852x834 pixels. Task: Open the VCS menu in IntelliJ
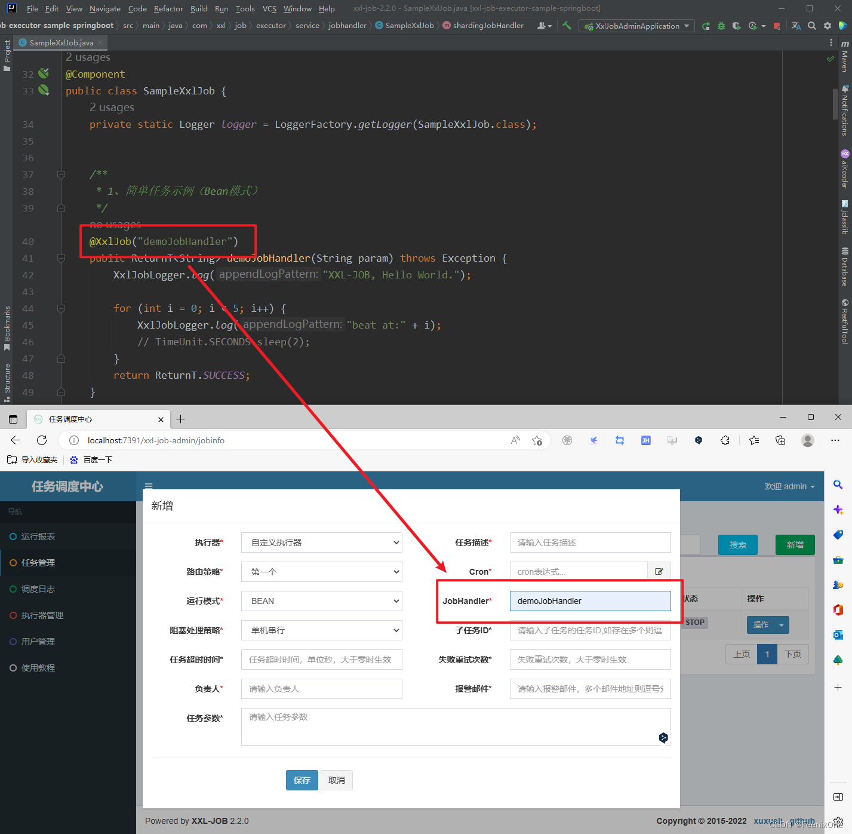point(269,8)
